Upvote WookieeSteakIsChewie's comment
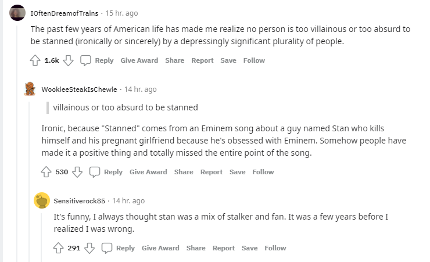430x262 pixels. coord(46,172)
